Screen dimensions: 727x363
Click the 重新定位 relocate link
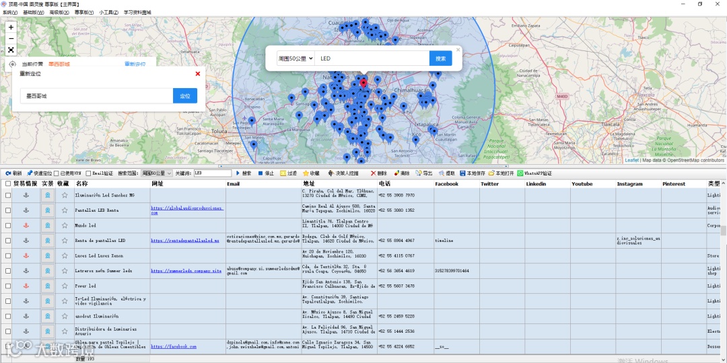click(x=135, y=65)
